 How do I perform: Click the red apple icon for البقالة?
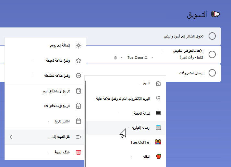(x=159, y=156)
